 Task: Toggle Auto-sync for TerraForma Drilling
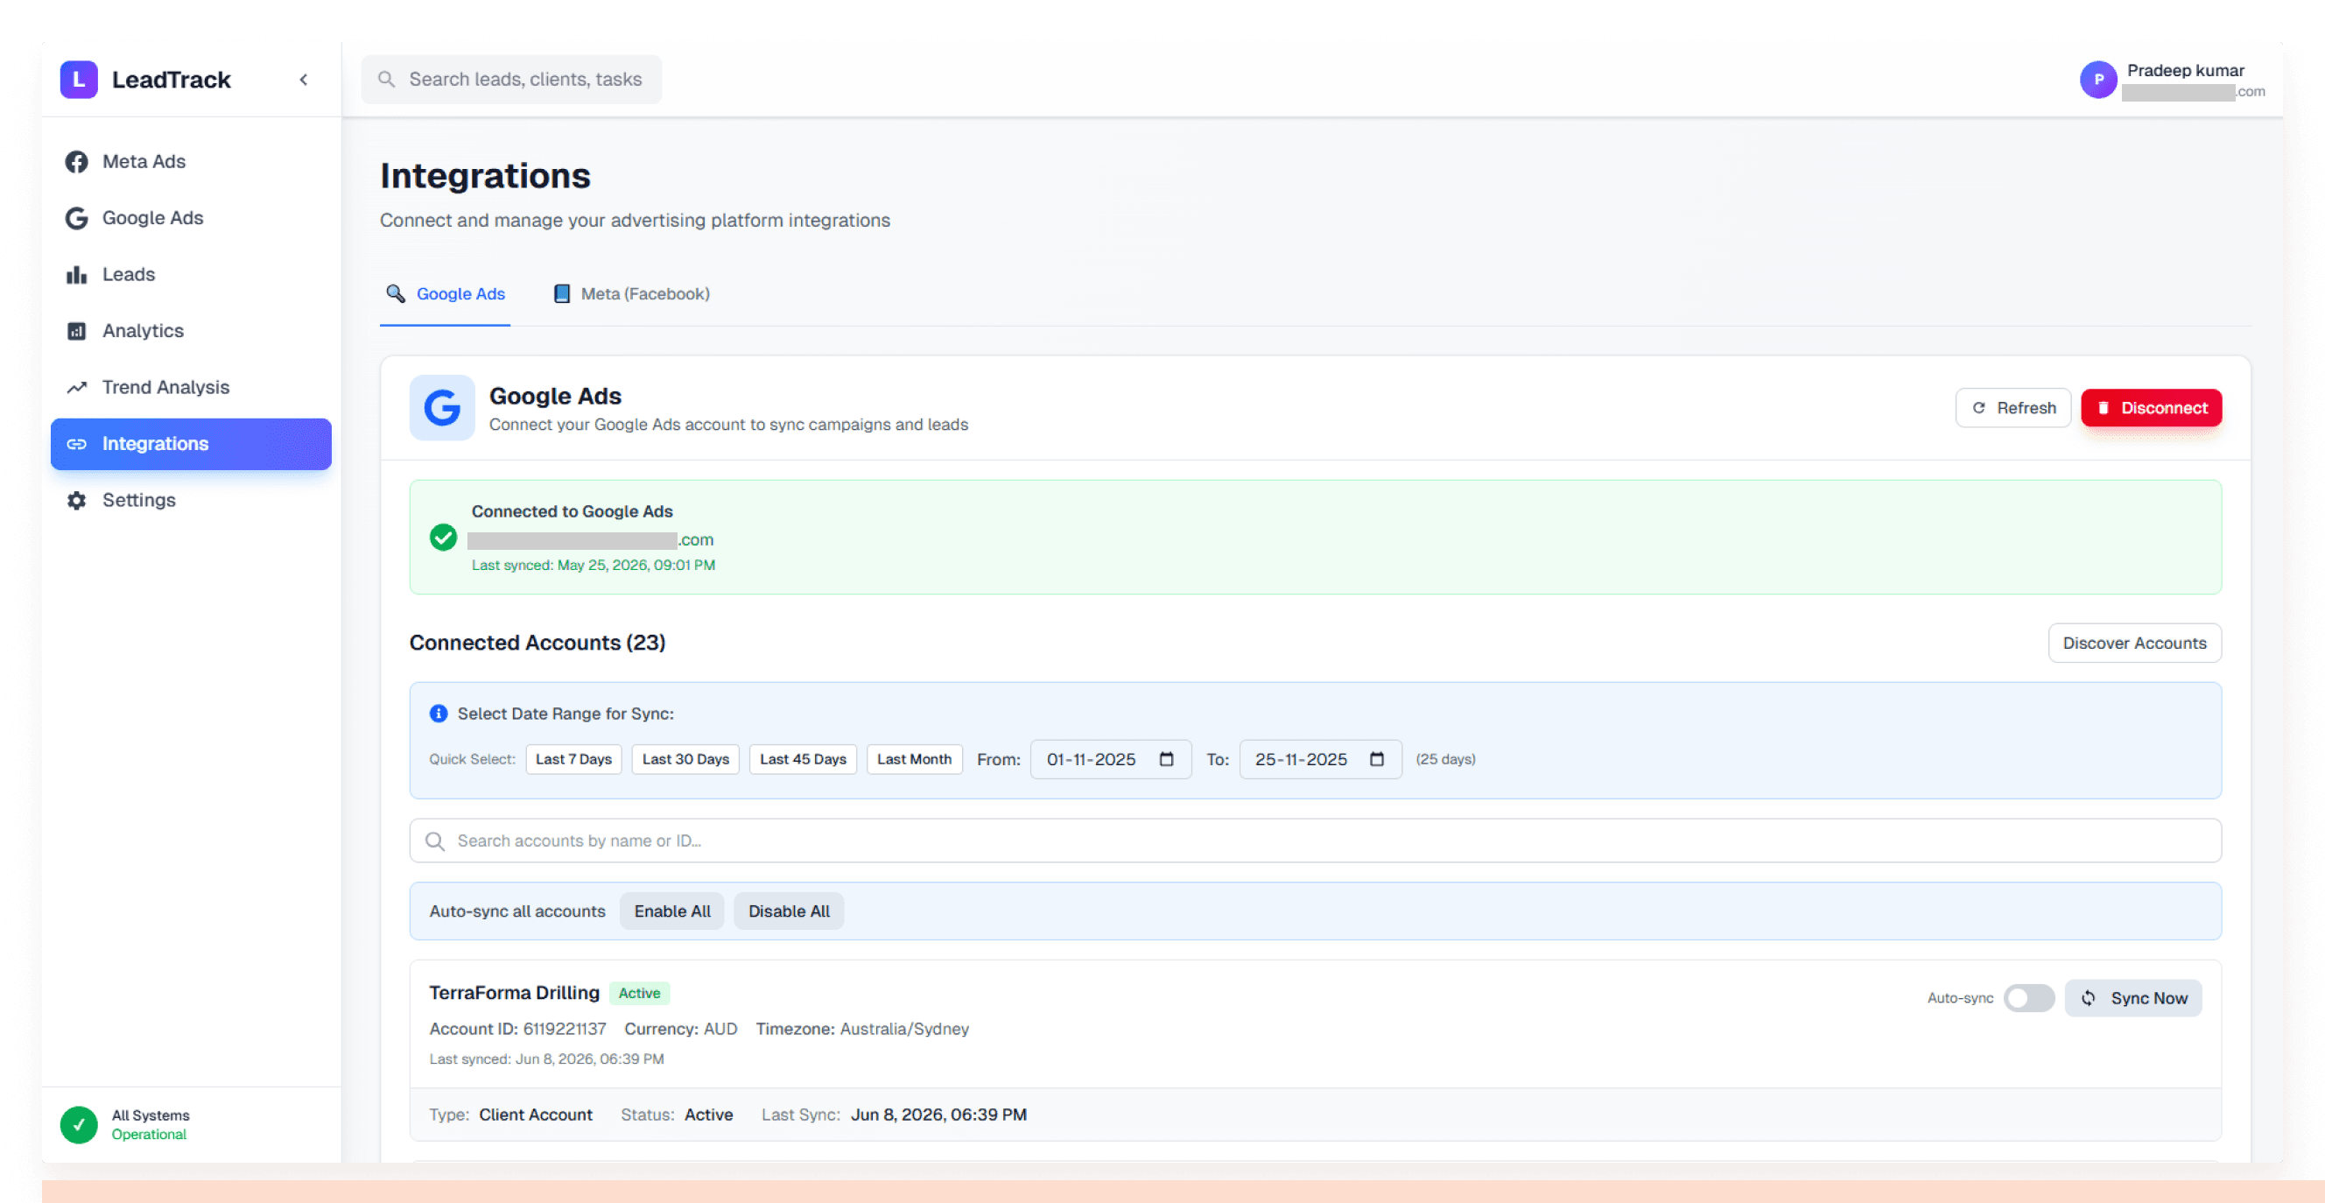click(2028, 999)
